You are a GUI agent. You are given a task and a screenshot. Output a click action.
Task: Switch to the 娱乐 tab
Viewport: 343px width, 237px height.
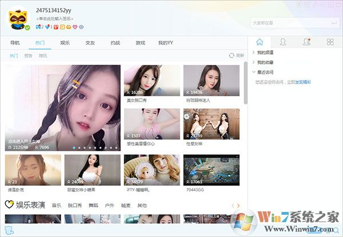tap(65, 43)
